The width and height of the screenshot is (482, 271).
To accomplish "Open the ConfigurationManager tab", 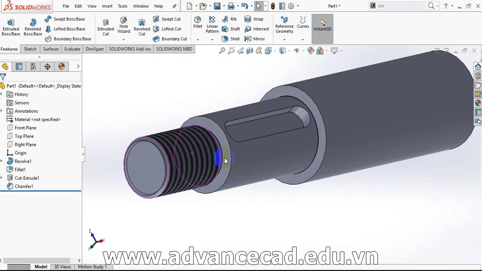I will point(33,67).
